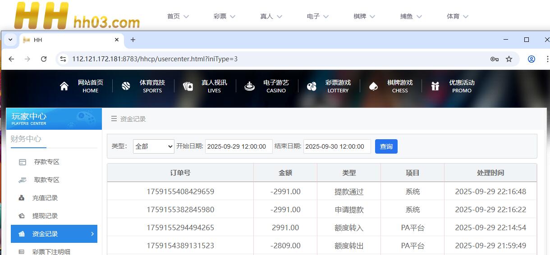Open 棋牌游戏 Chess spade icon
Image resolution: width=550 pixels, height=255 pixels.
(373, 87)
